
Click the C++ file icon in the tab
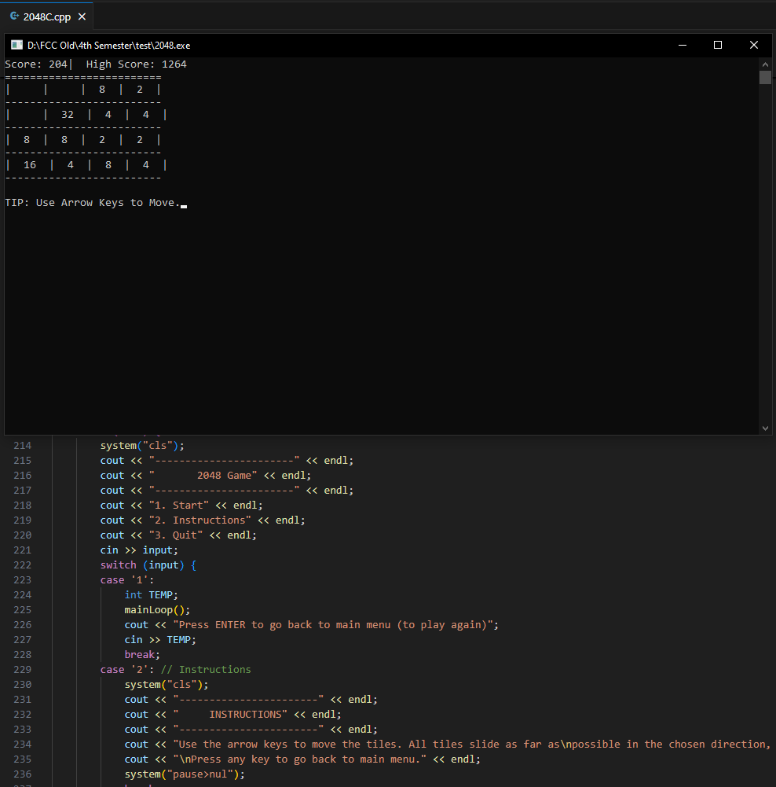15,17
